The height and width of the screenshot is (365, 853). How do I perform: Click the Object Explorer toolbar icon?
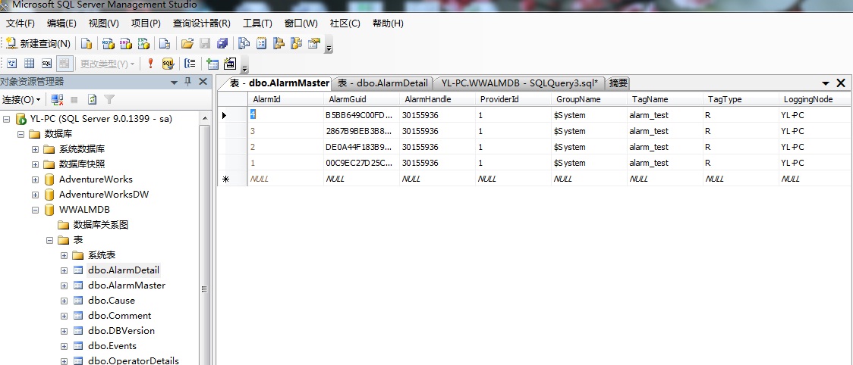tap(279, 44)
